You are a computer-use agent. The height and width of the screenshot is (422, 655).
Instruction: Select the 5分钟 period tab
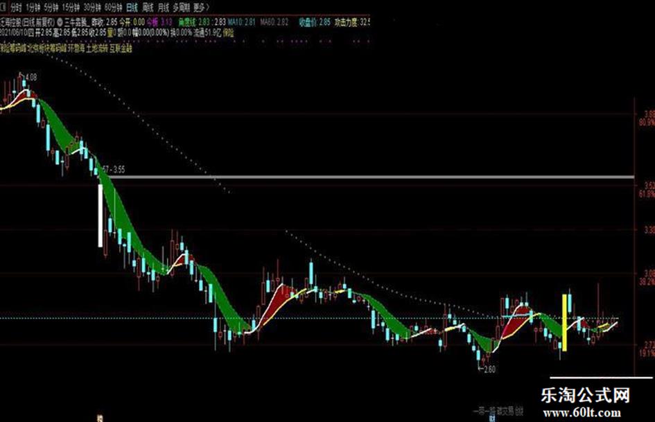coord(51,7)
